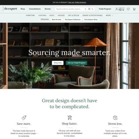Open the wishlist heart icon
The image size is (139, 139).
pos(128,9)
